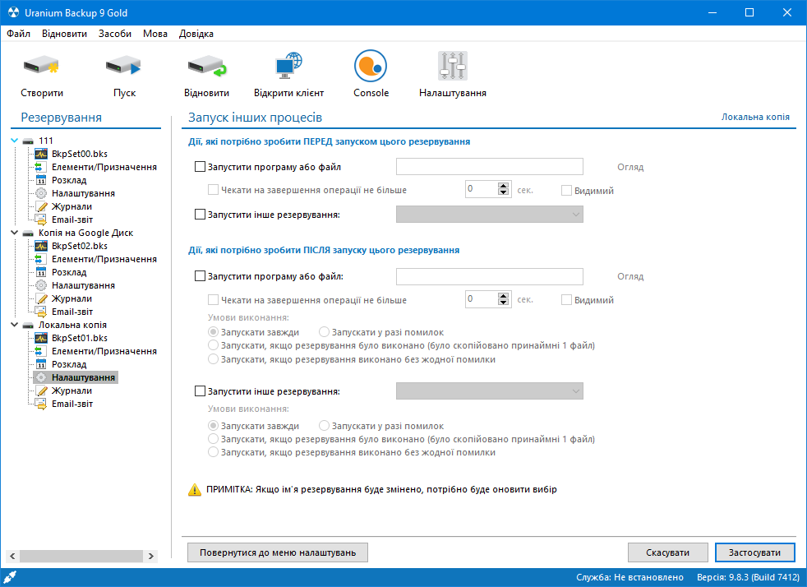Click the ПЕРЕД seconds value field
This screenshot has height=587, width=807.
coord(482,189)
